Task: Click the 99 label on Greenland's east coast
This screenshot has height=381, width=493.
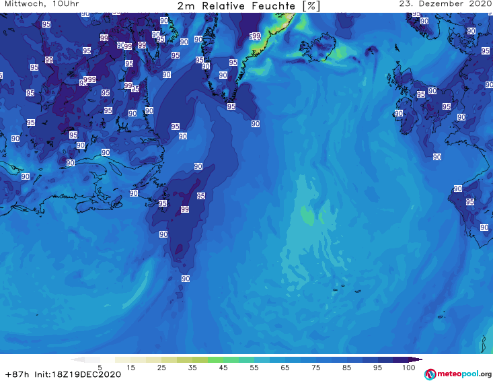Action: (x=256, y=36)
